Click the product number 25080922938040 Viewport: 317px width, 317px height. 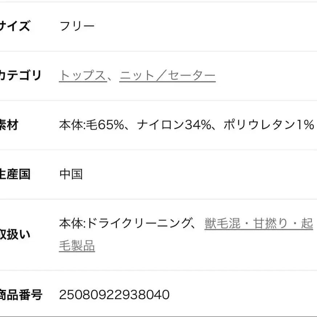pos(114,294)
